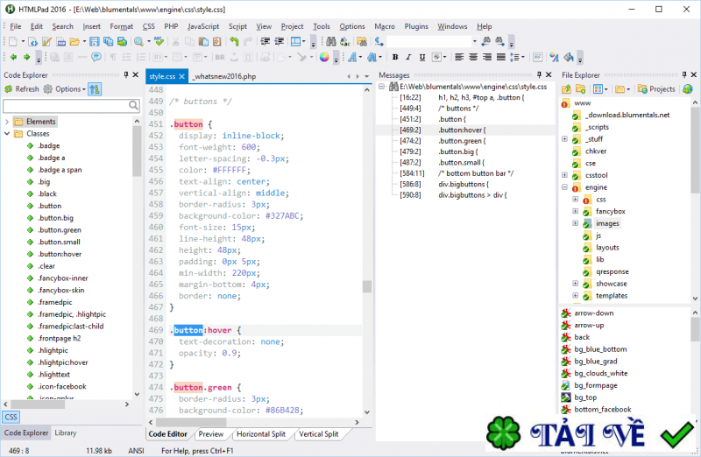Expand the csstool folder node

[565, 175]
